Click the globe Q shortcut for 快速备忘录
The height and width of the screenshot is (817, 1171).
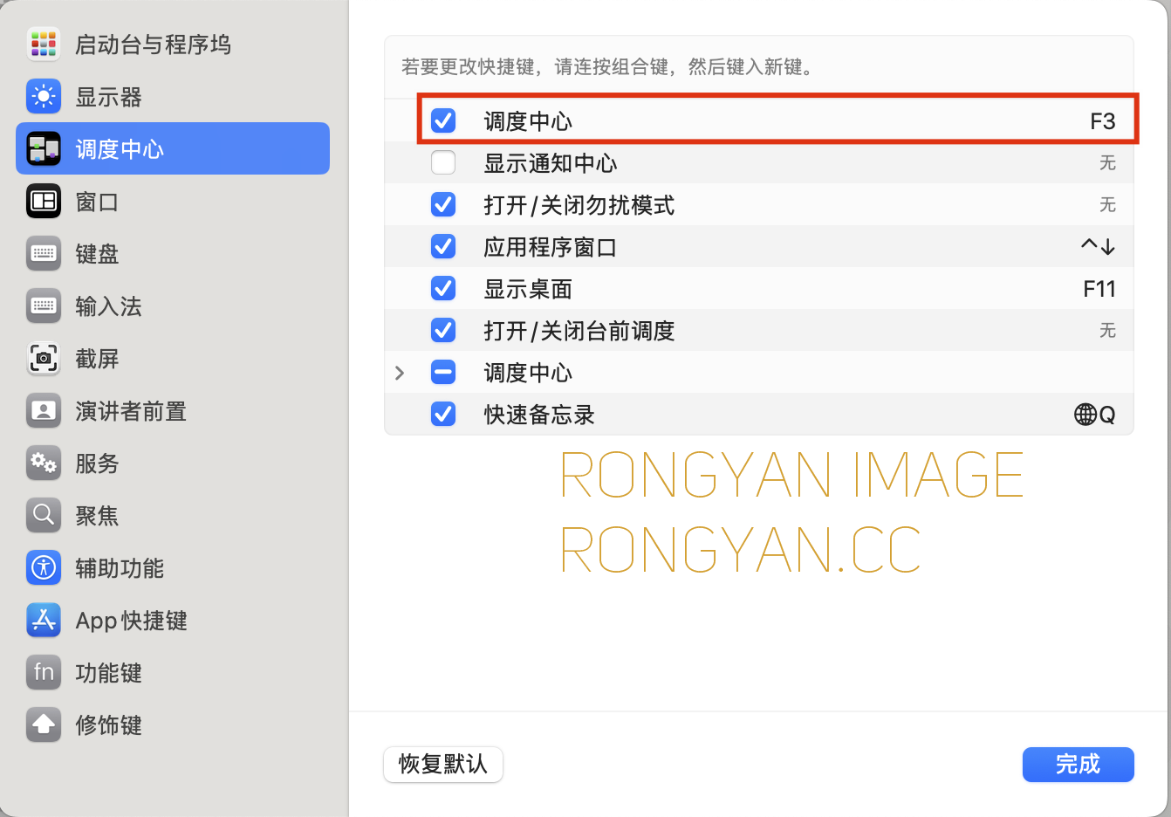click(x=1095, y=415)
